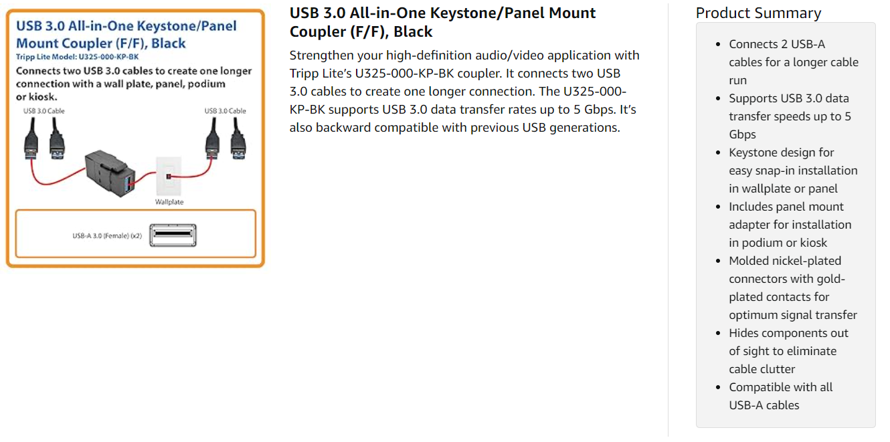890x442 pixels.
Task: Select the 'Connects 2 USB-A cables' bullet
Action: tap(793, 62)
